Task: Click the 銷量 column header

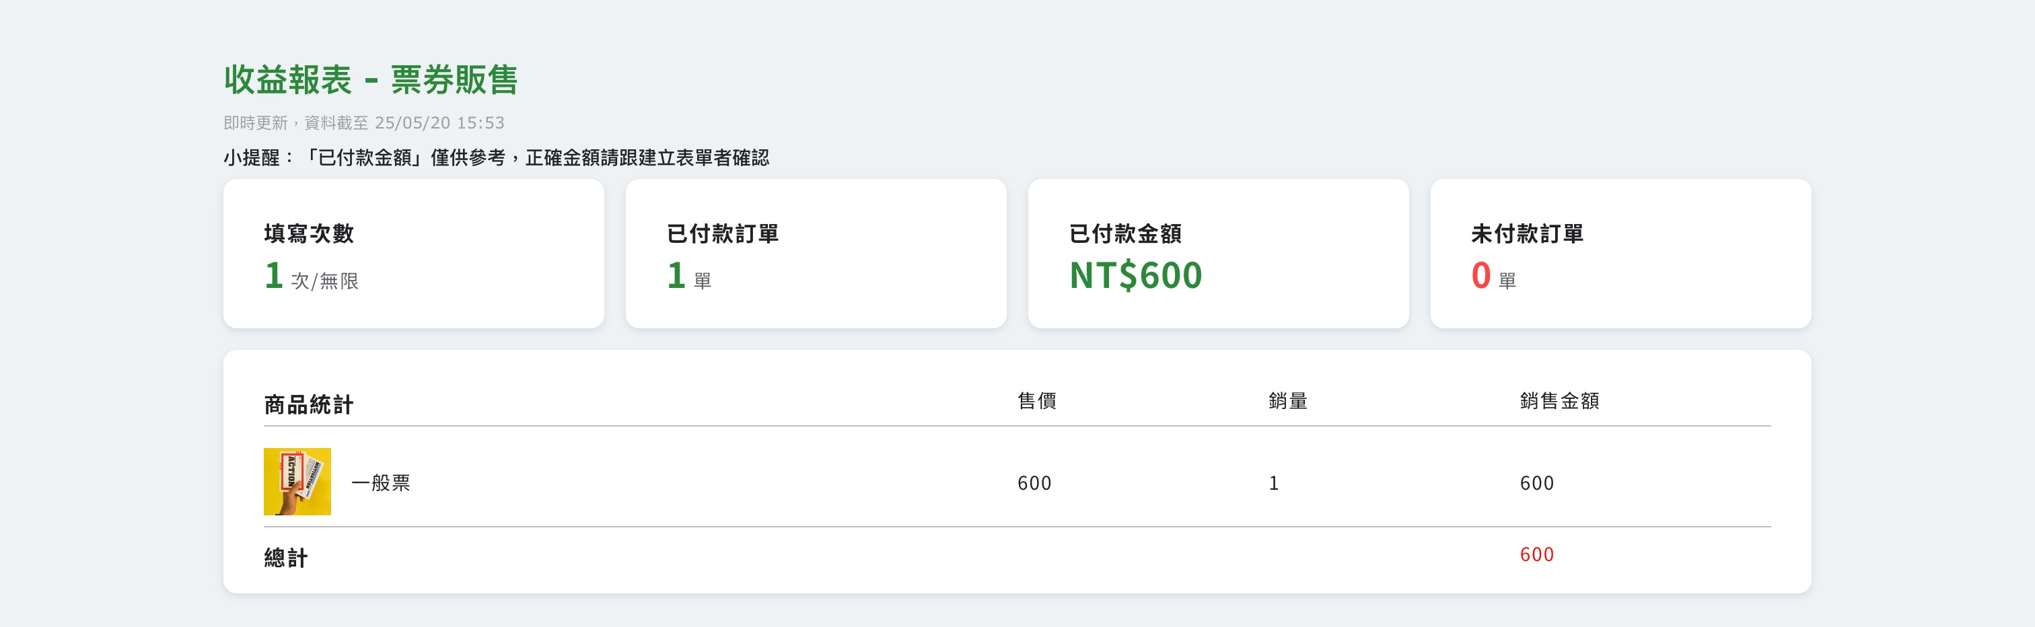Action: tap(1287, 401)
